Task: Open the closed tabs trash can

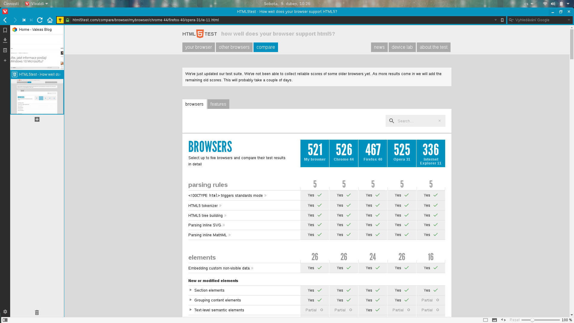Action: (37, 313)
